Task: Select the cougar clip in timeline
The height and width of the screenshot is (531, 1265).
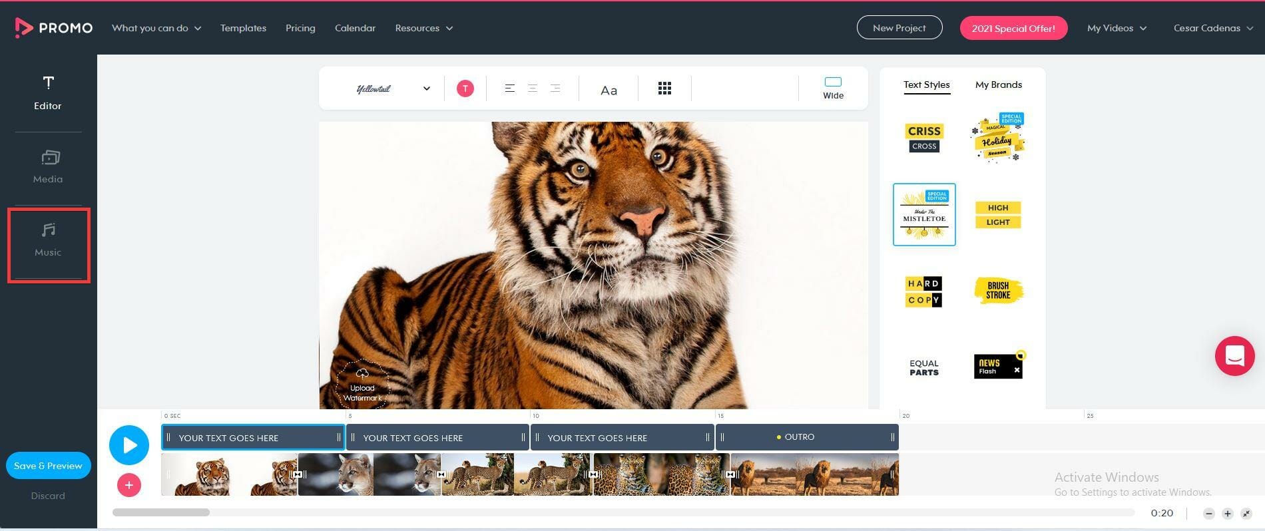Action: pos(370,474)
